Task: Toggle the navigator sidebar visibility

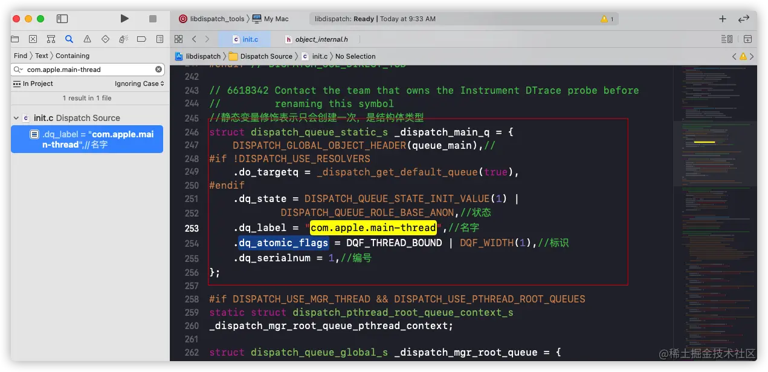Action: point(62,19)
